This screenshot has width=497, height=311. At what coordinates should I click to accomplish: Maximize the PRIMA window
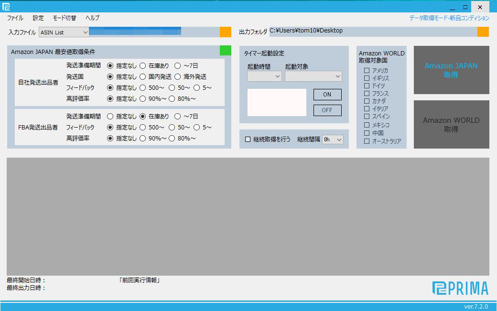coord(465,7)
